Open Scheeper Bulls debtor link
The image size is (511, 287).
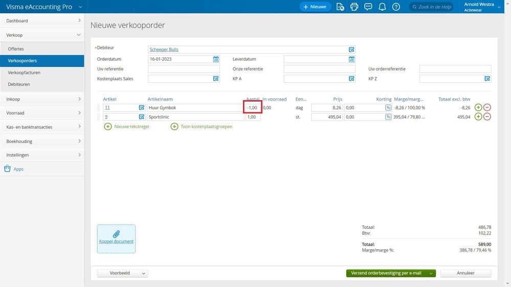pos(164,50)
